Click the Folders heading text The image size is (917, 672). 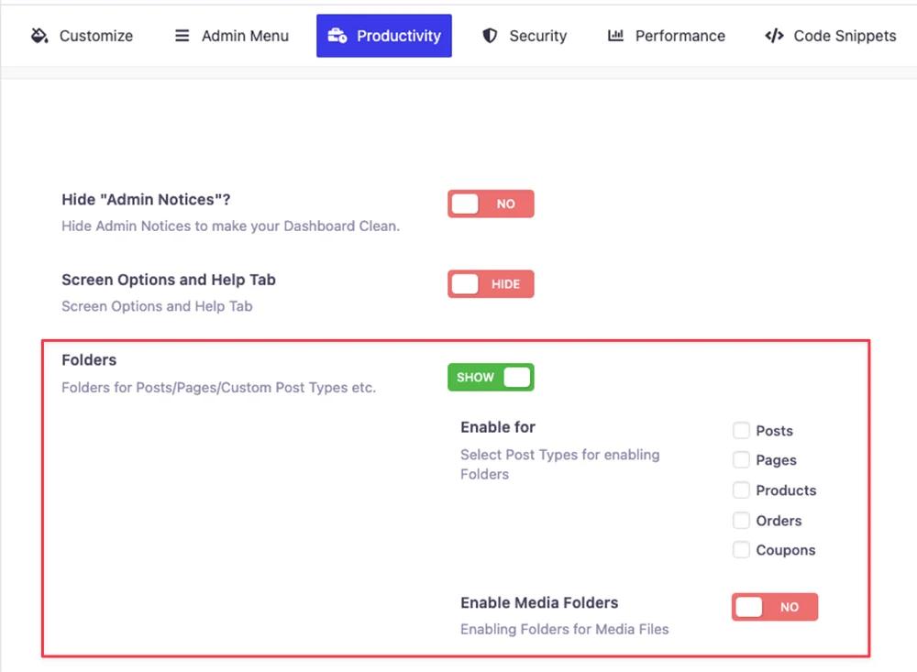(x=89, y=359)
